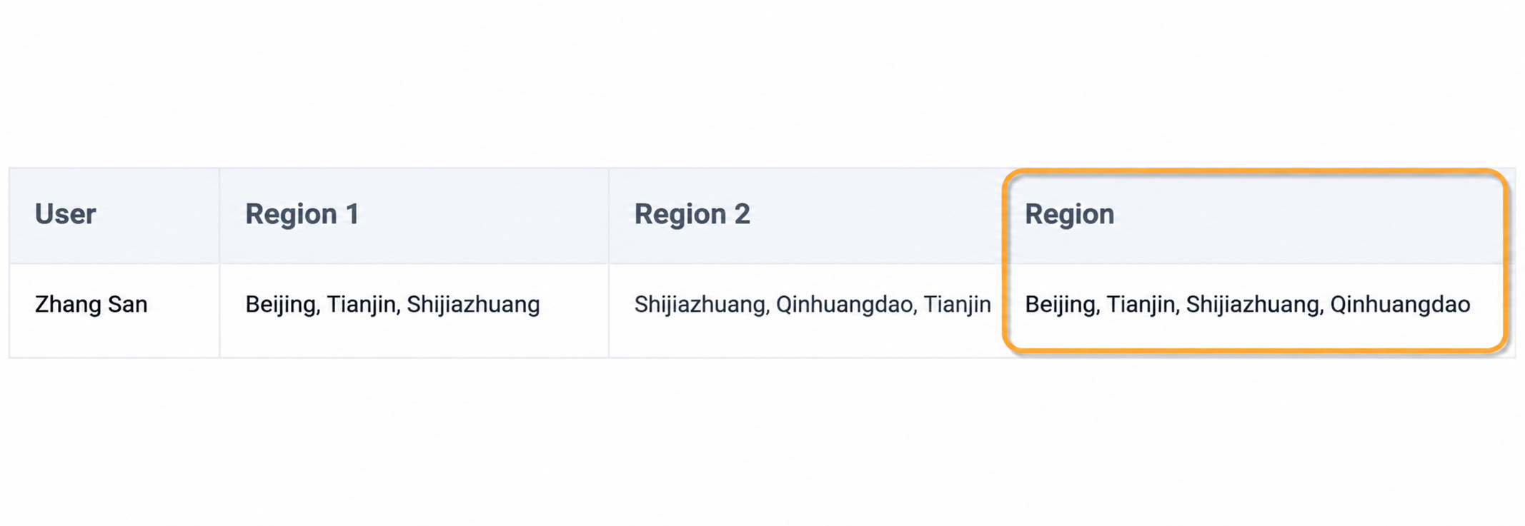Viewport: 1525px width, 526px height.
Task: Click Tianjin in the Region 2 column
Action: [958, 305]
